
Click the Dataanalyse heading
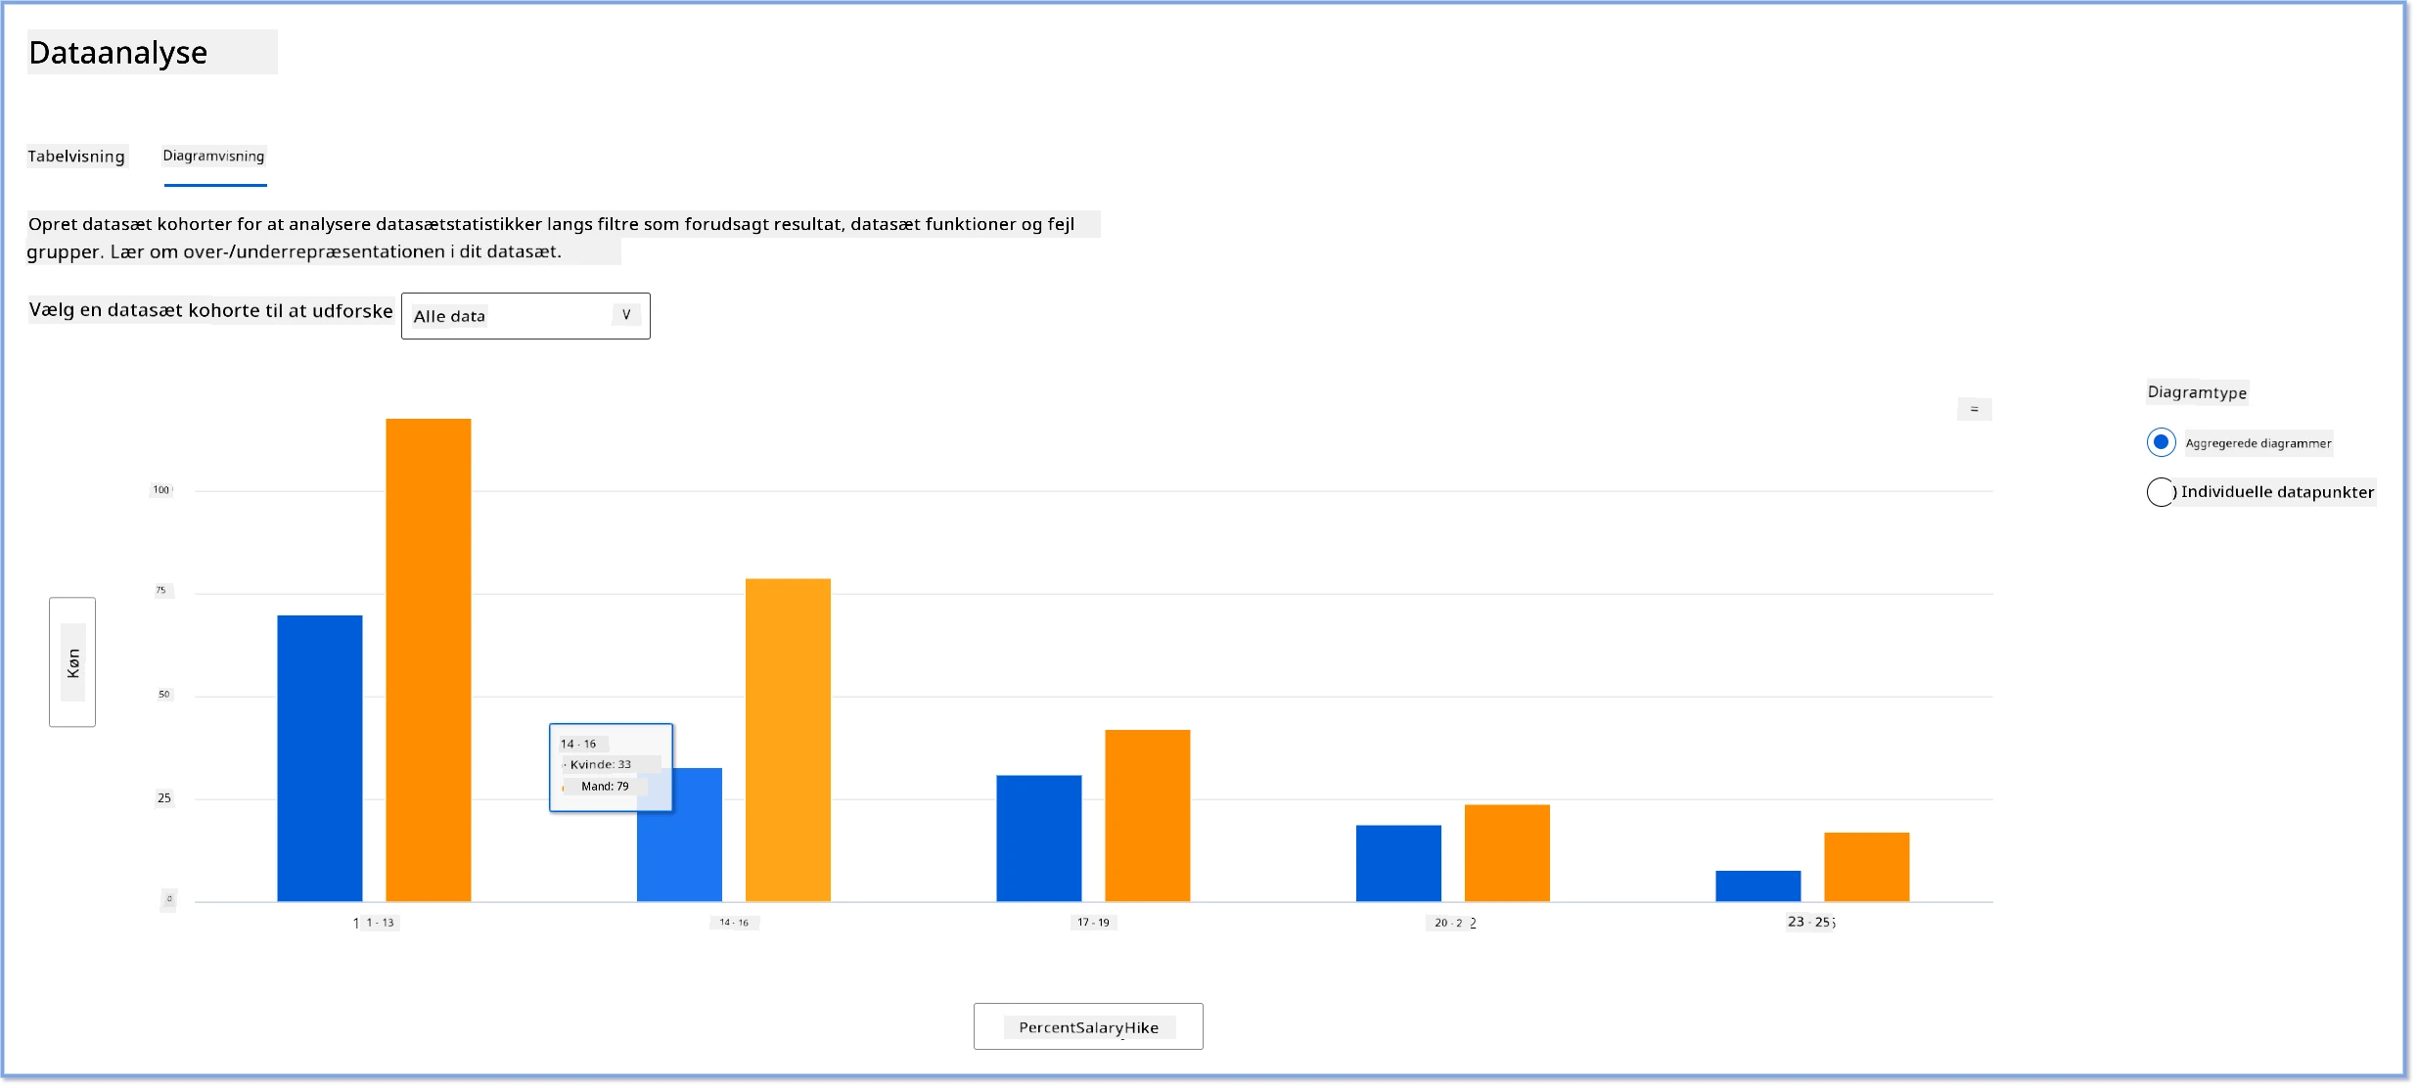click(118, 52)
